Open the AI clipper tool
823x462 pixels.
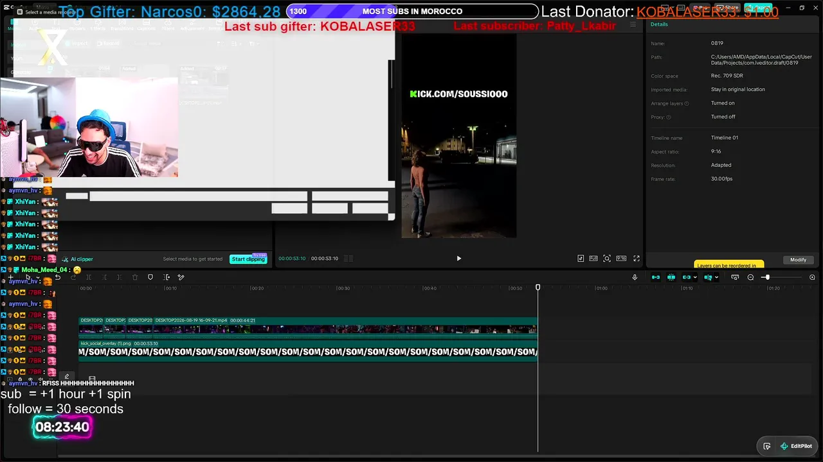[77, 259]
